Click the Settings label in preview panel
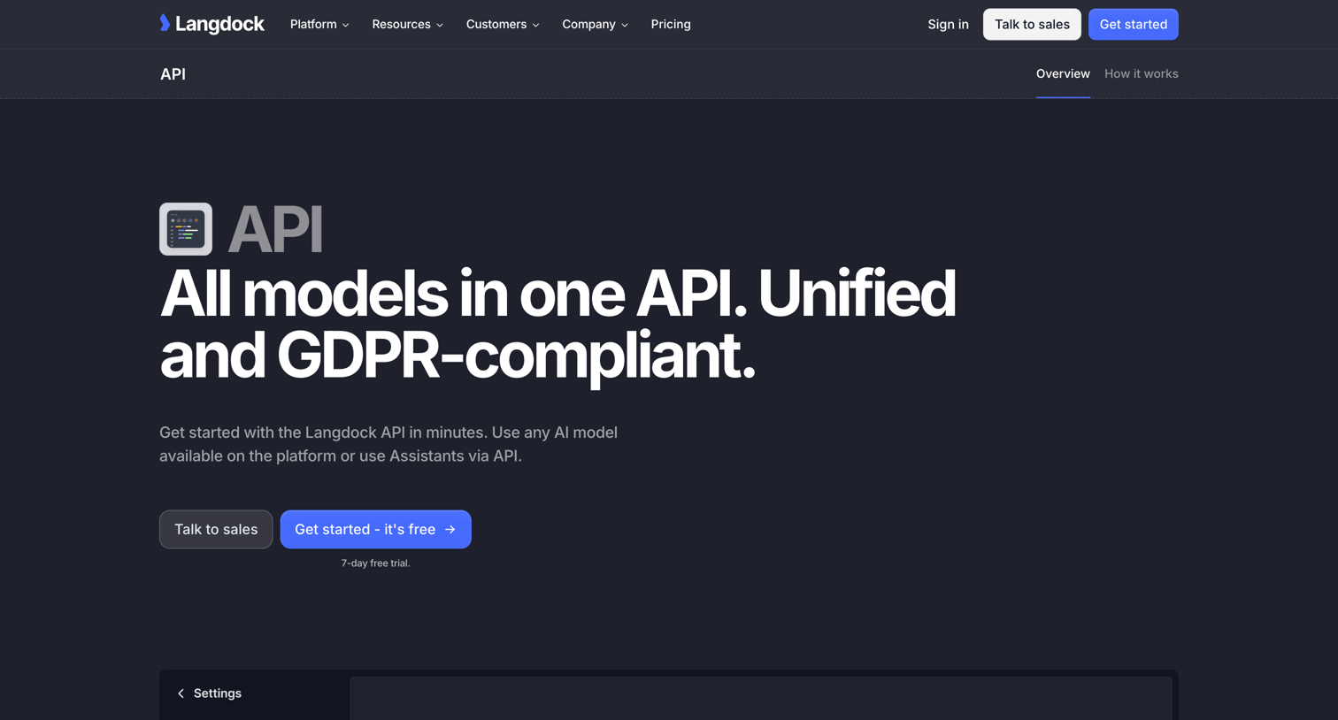Screen dimensions: 1338x720 click(x=218, y=693)
